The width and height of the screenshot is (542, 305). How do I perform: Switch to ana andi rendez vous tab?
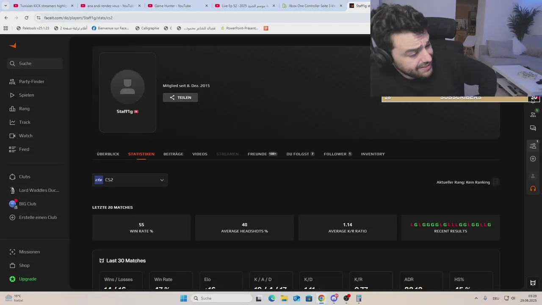click(110, 6)
